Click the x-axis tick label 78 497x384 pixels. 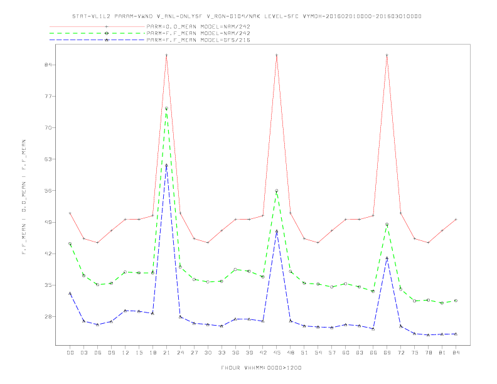click(428, 353)
